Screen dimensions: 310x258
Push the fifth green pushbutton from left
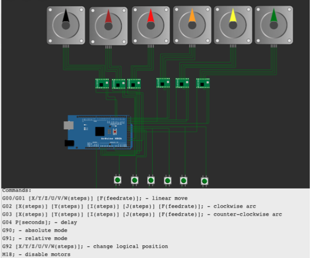(x=184, y=181)
